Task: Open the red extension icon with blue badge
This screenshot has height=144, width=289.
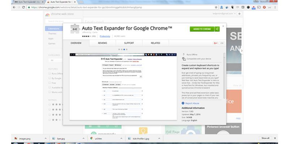Action: point(254,8)
